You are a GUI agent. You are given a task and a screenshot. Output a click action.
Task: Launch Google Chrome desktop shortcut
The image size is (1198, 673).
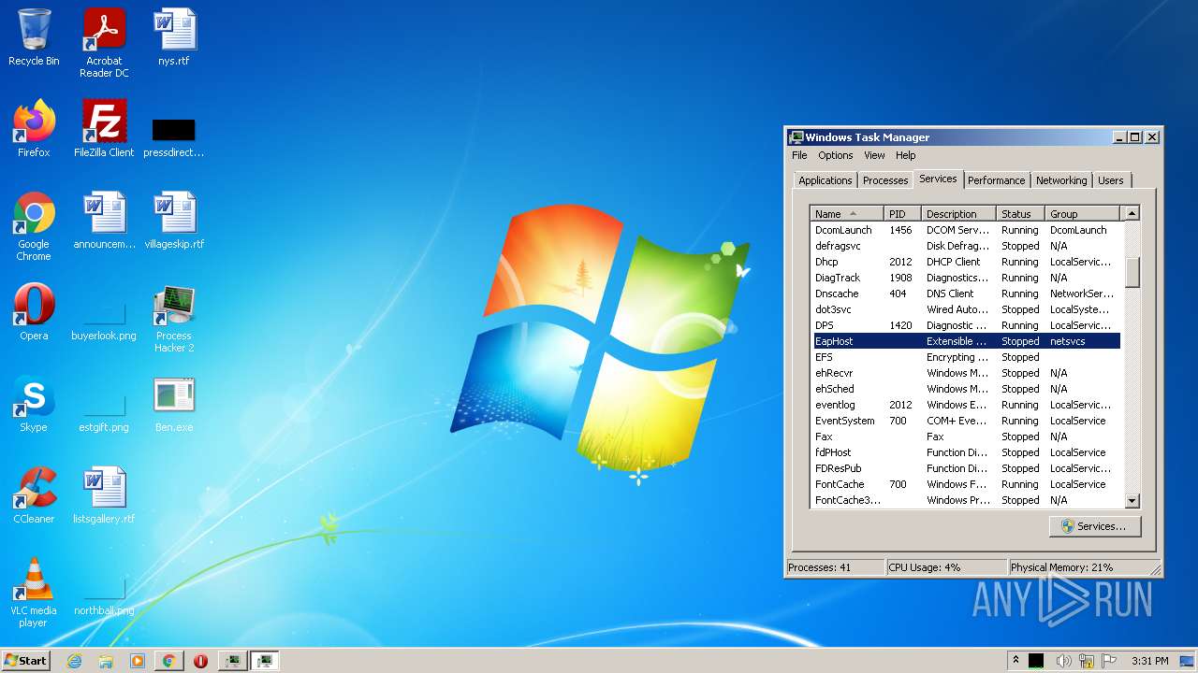click(34, 226)
